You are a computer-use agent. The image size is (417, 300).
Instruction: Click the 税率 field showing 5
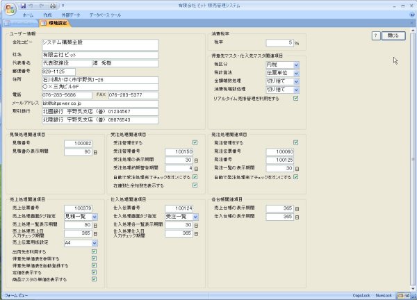tap(280, 43)
